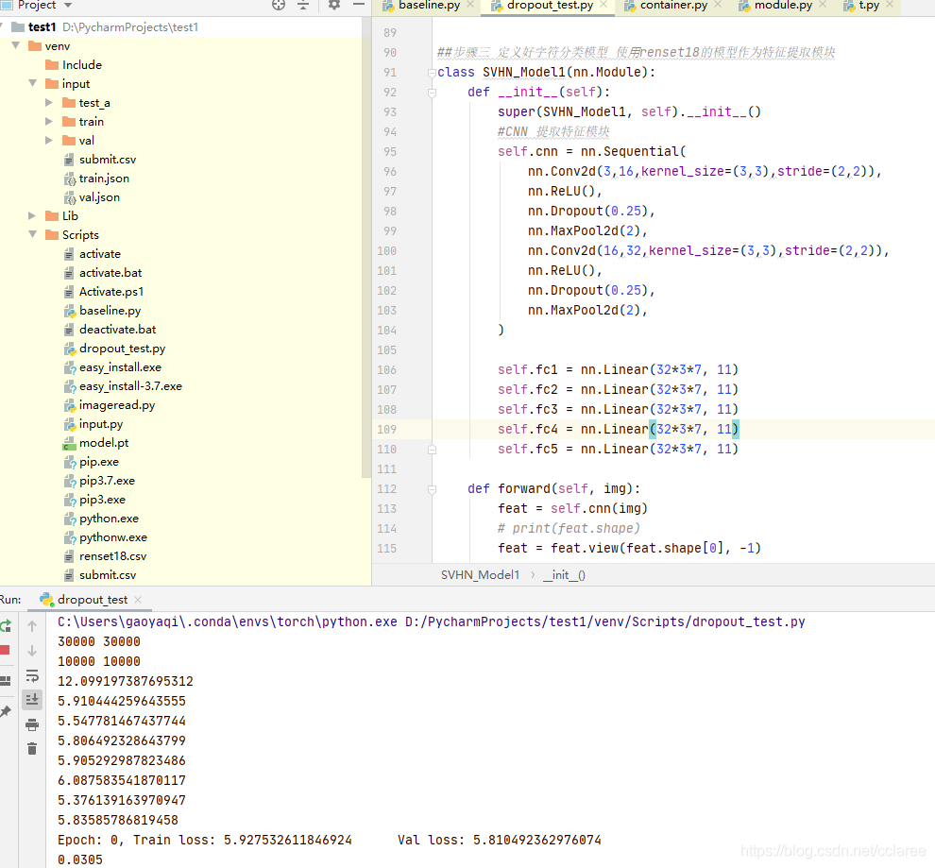The image size is (935, 868).
Task: Click __init__() breadcrumb
Action: click(564, 574)
